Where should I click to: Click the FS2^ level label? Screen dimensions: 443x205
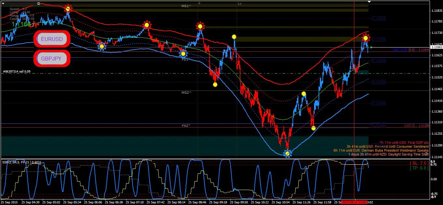coord(186,125)
